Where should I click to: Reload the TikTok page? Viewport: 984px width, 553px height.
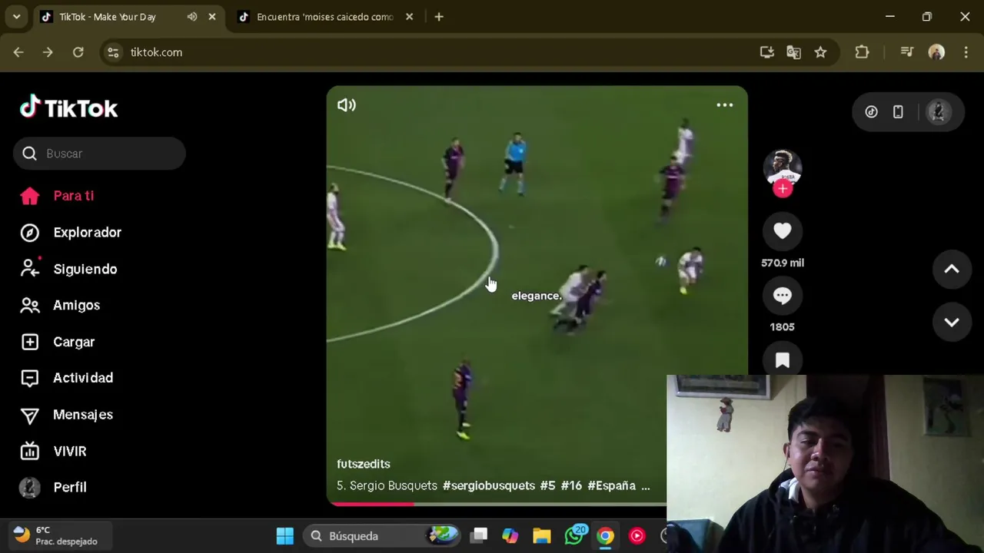(x=78, y=52)
